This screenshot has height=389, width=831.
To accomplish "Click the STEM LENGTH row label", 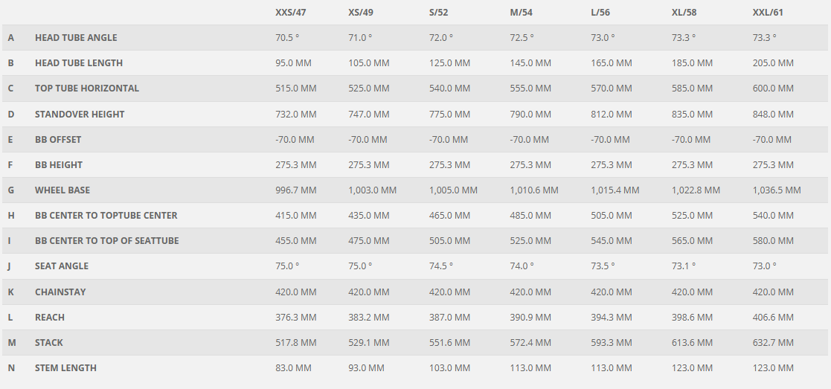I will pos(65,368).
